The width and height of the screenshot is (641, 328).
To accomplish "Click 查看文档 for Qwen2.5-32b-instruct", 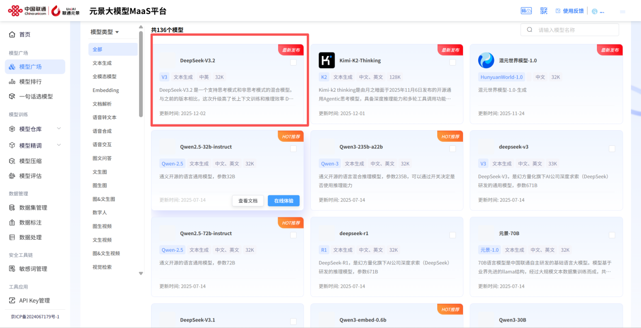I will click(248, 200).
